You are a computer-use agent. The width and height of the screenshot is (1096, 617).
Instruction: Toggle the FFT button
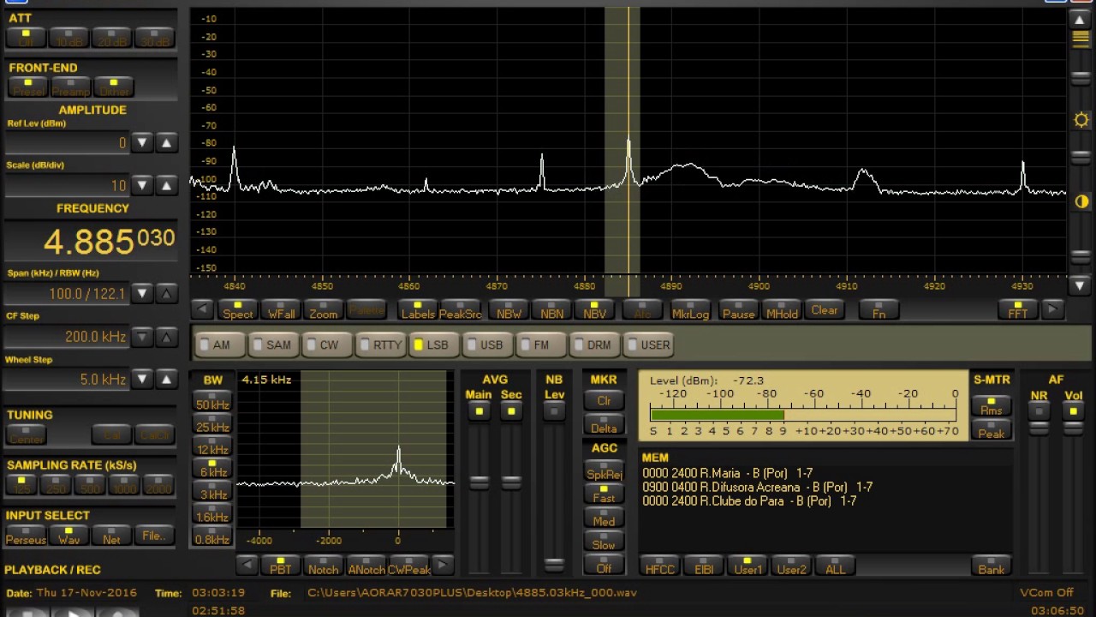point(1017,310)
